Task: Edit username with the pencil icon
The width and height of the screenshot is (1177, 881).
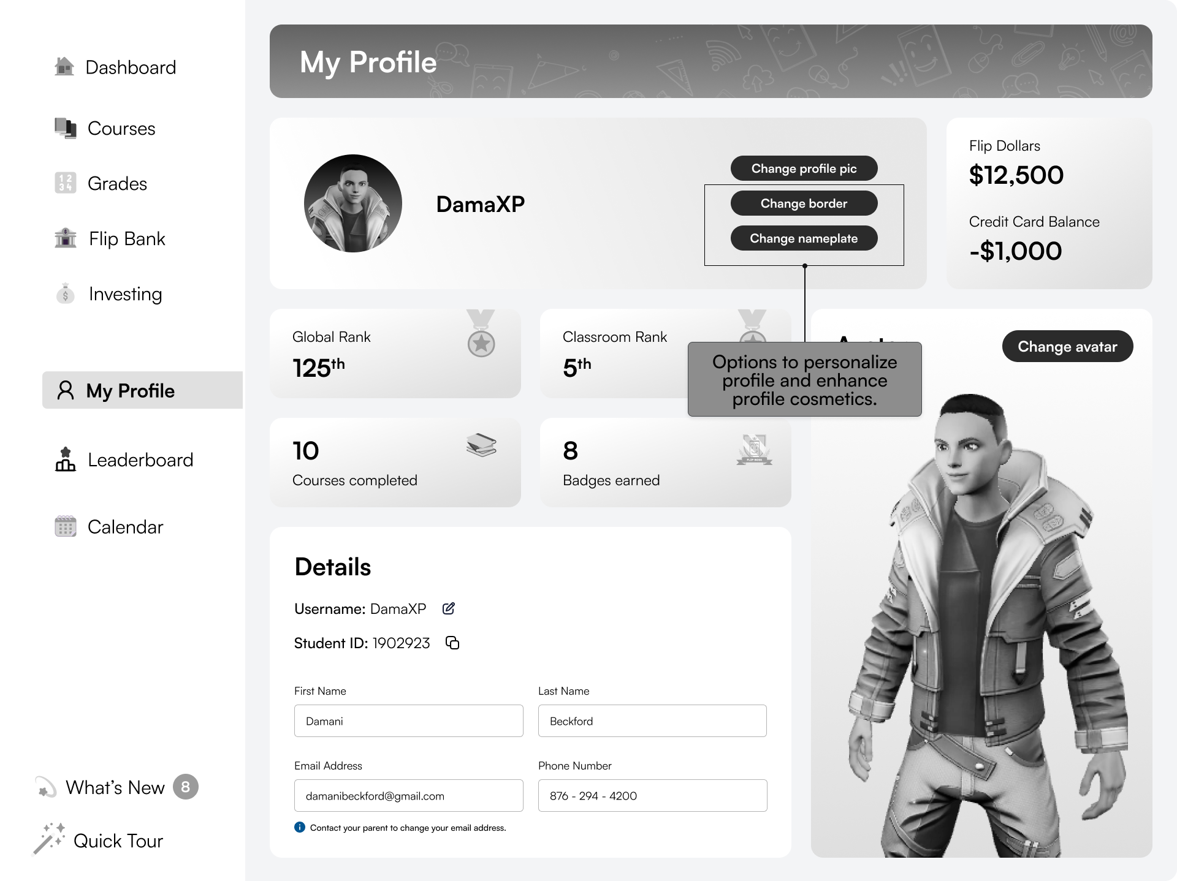Action: [x=449, y=608]
